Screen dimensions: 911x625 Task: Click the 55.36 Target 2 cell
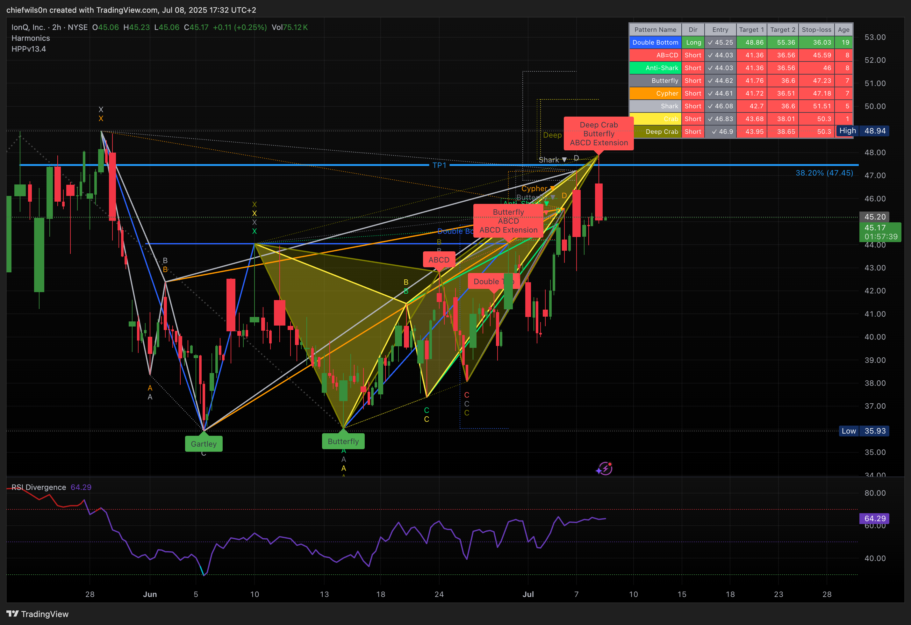pos(782,42)
